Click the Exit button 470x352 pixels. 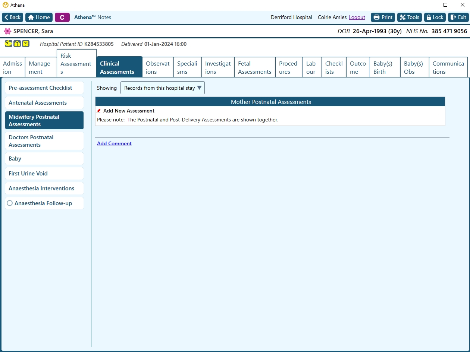coord(458,17)
